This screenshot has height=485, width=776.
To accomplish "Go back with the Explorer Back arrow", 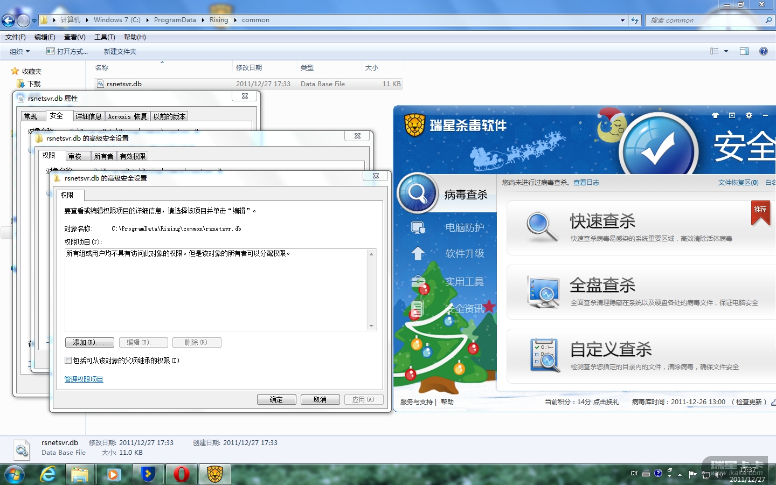I will coord(9,20).
